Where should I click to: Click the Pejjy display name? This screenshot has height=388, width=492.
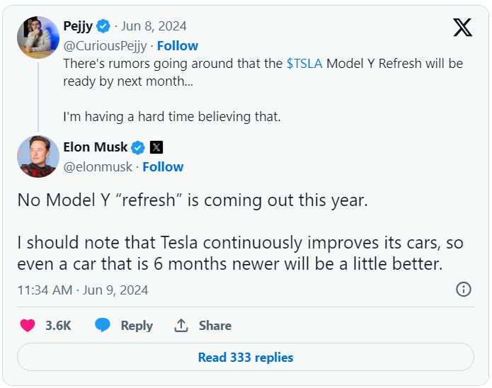[78, 26]
